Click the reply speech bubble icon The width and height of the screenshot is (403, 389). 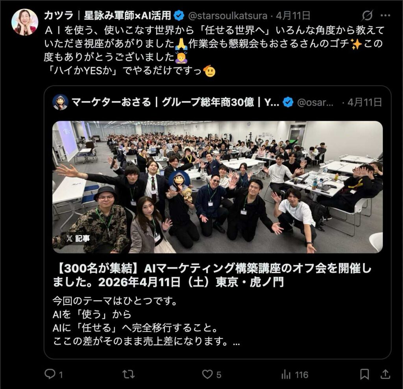(x=50, y=374)
